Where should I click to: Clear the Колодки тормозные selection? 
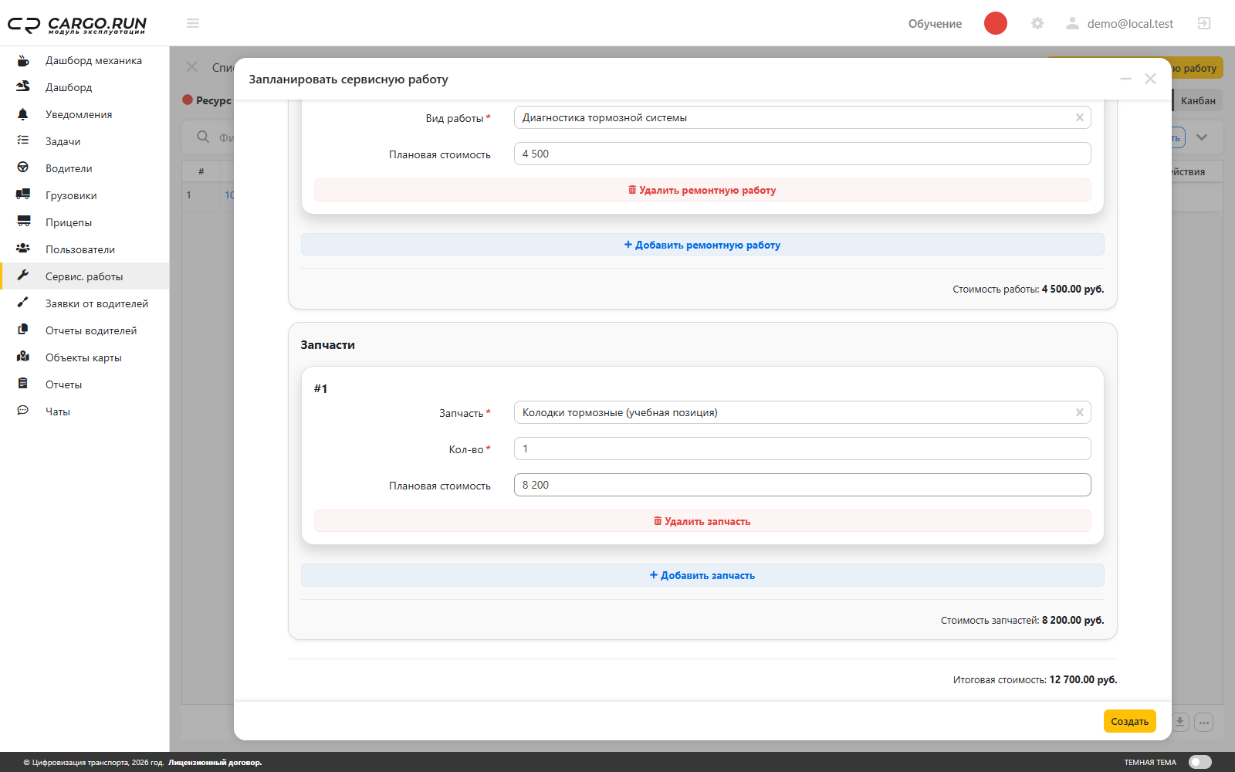[1080, 412]
